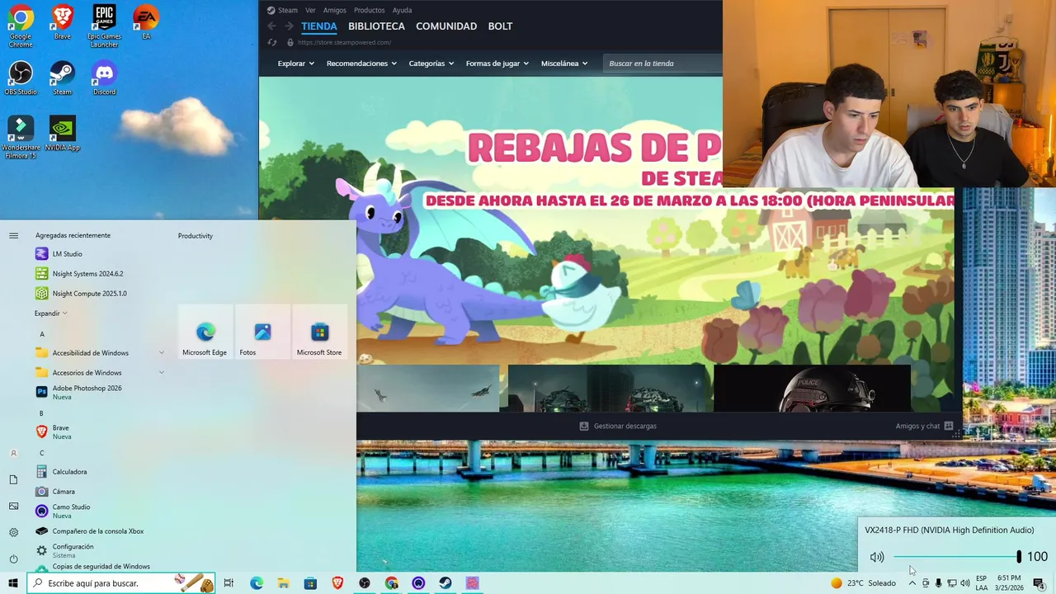Screen dimensions: 1056x594
Task: Show hidden system tray icons
Action: (912, 583)
